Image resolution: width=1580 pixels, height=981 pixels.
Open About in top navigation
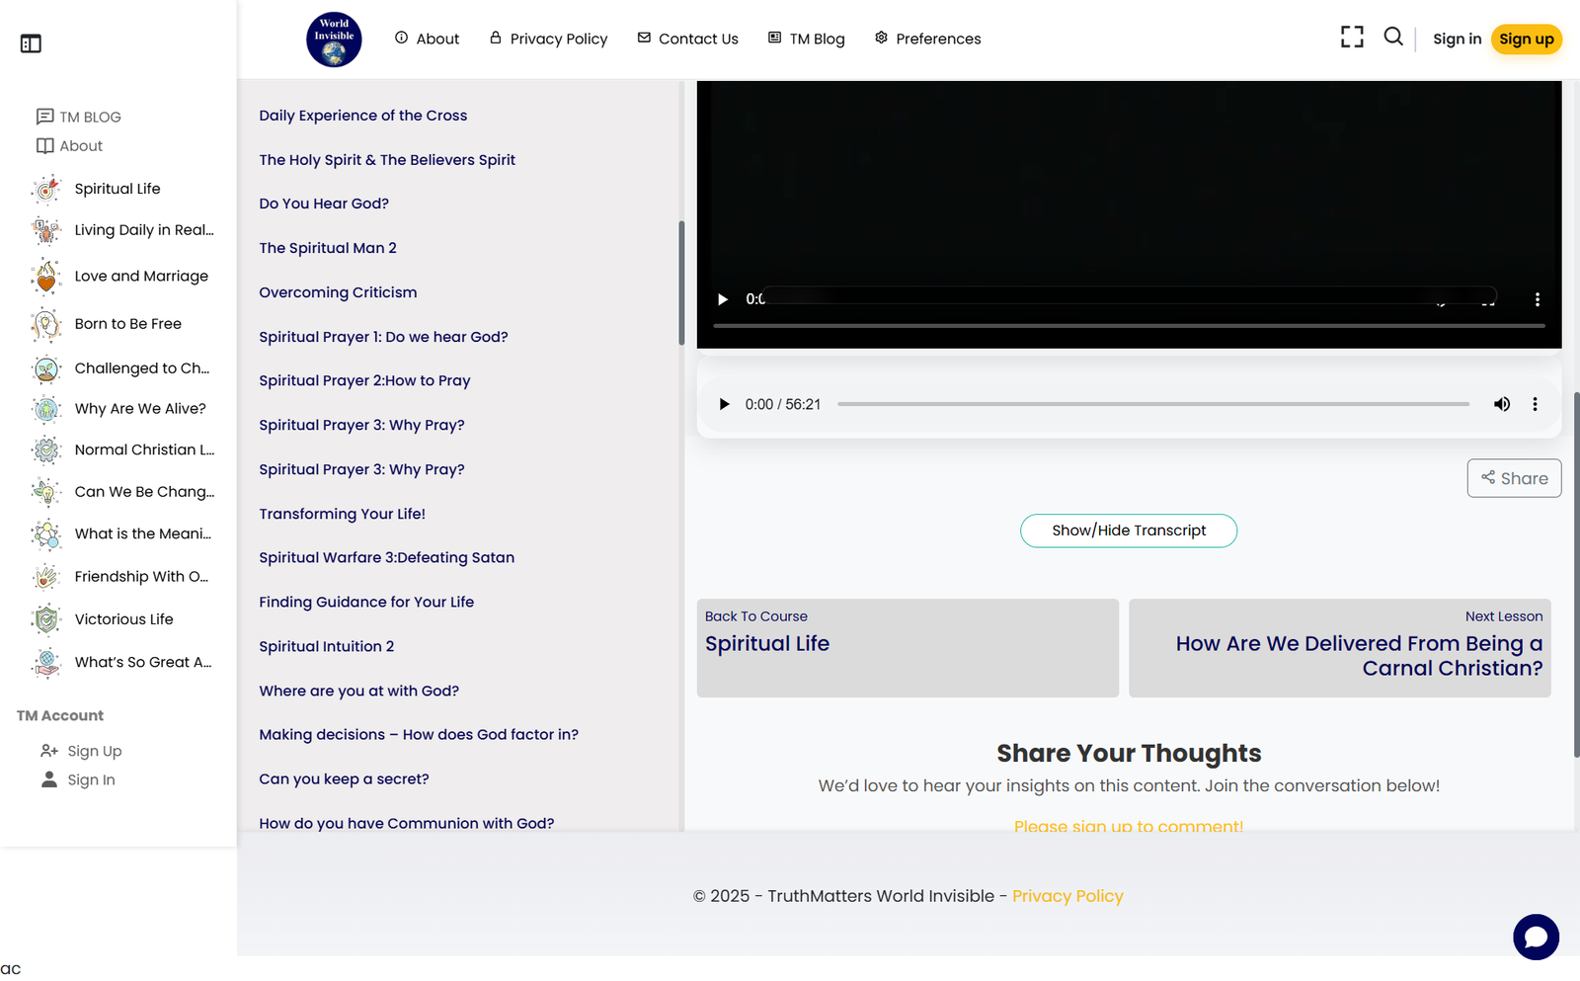pyautogui.click(x=427, y=39)
